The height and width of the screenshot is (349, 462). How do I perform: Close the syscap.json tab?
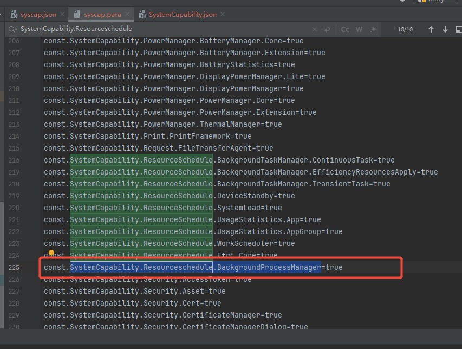pyautogui.click(x=62, y=14)
